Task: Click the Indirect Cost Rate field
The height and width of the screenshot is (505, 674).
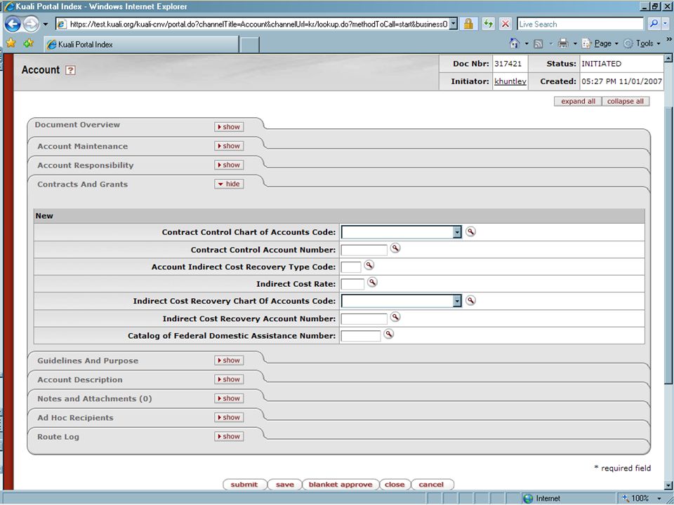Action: pyautogui.click(x=352, y=284)
